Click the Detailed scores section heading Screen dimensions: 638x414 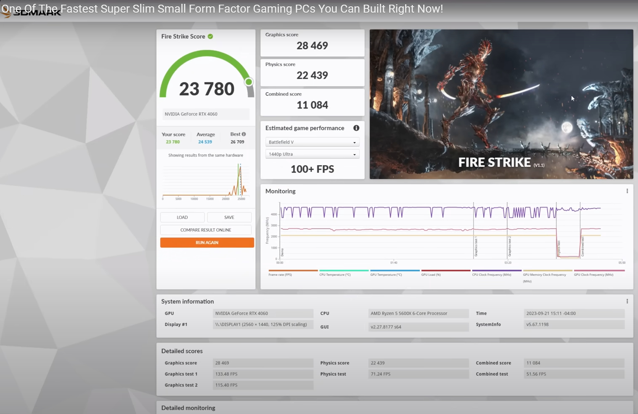pyautogui.click(x=182, y=351)
